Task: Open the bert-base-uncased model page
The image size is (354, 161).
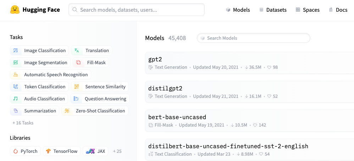Action: click(177, 117)
